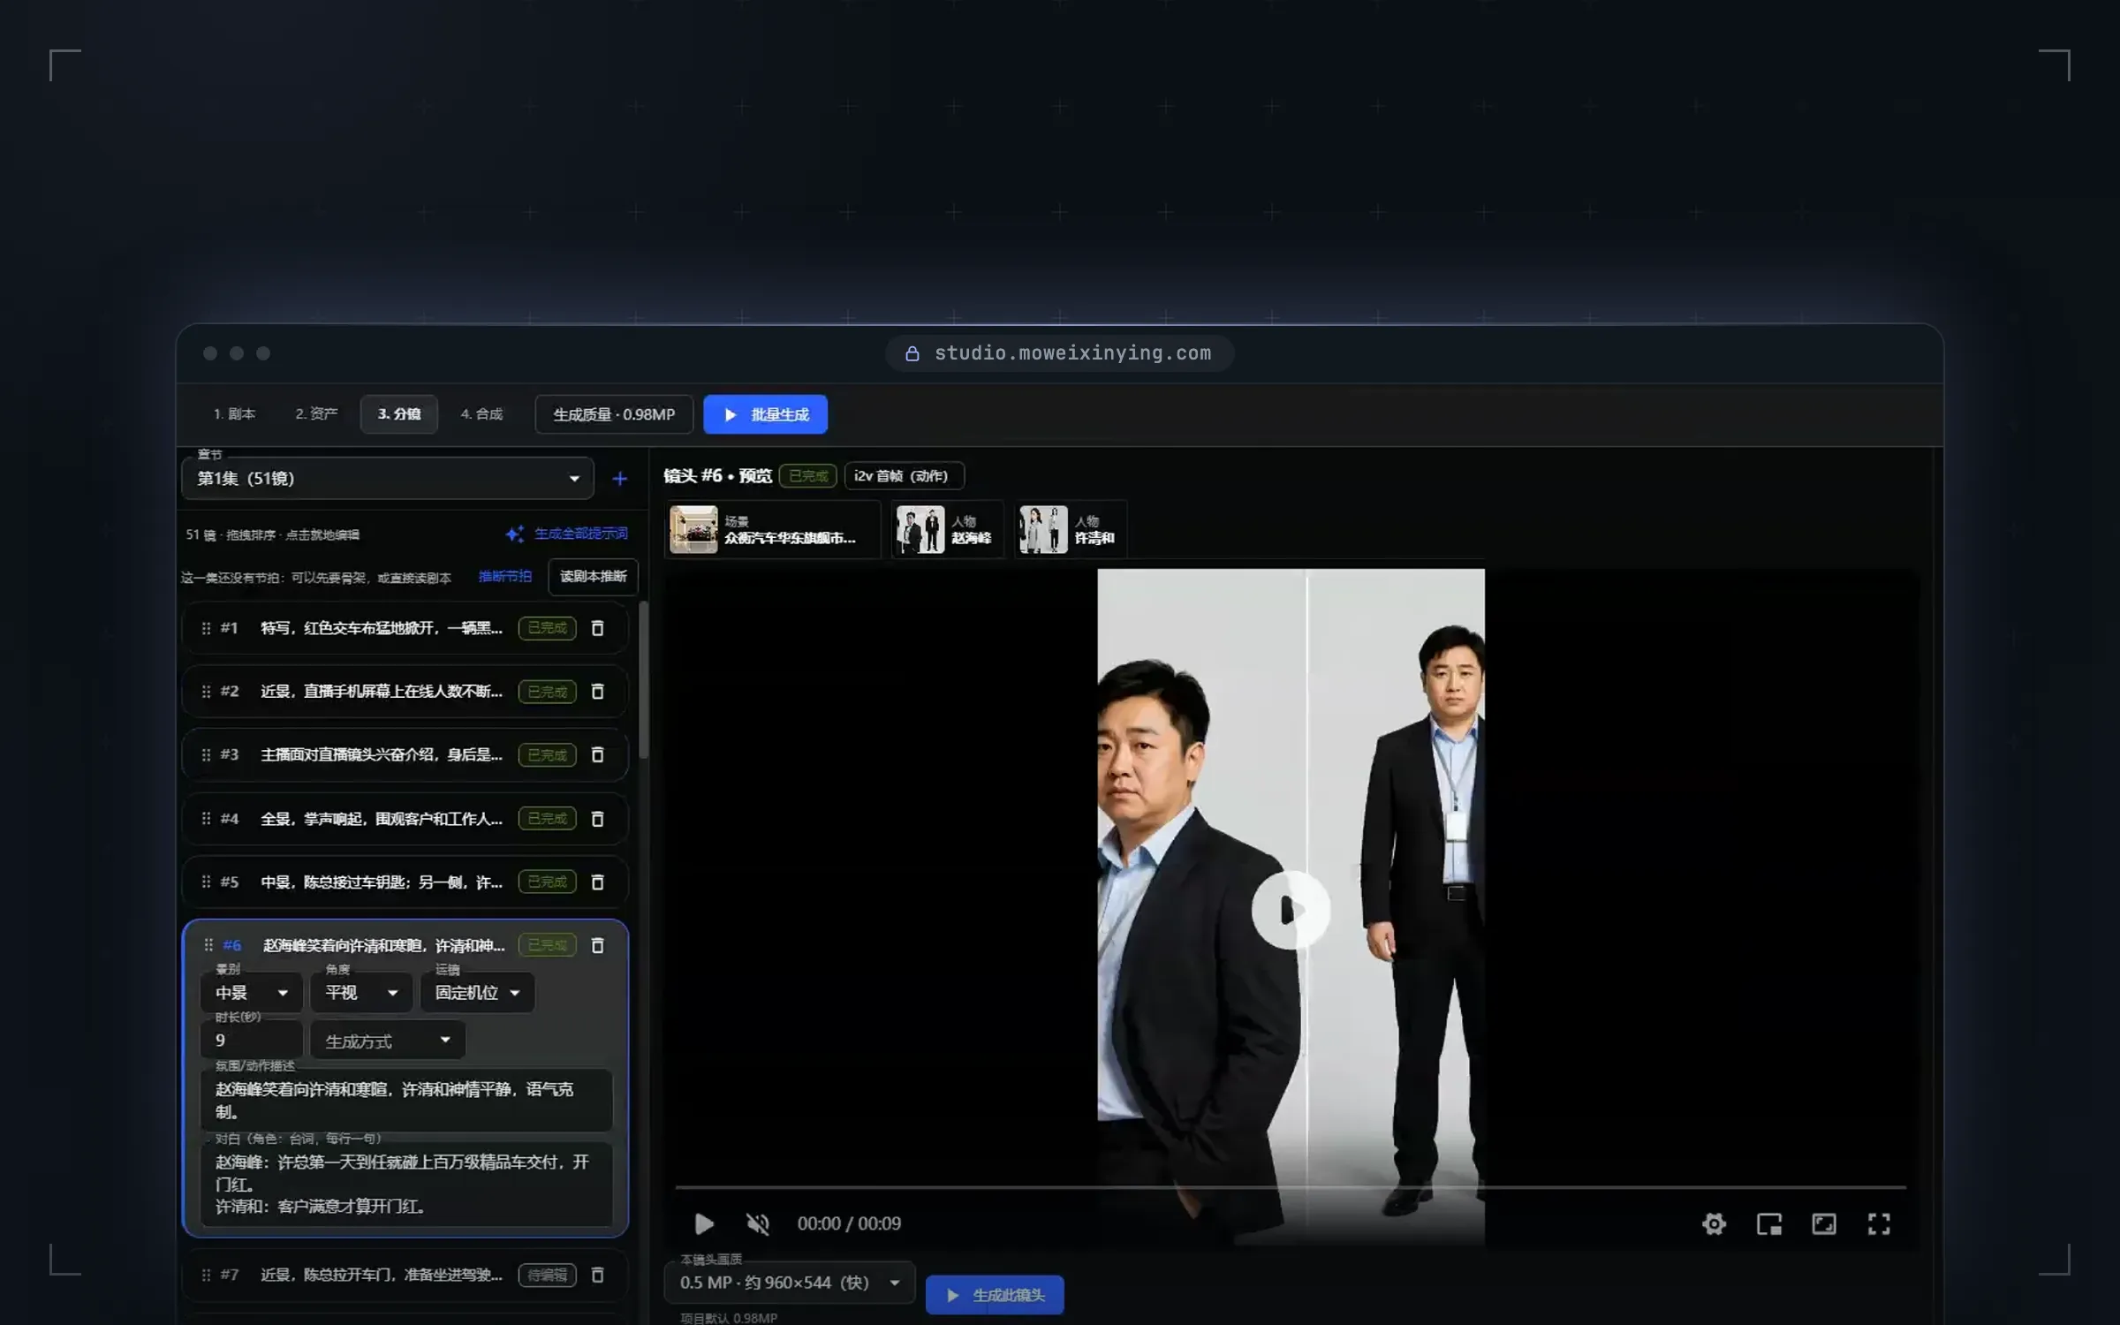The image size is (2120, 1325).
Task: Remove shot #3 via trash icon
Action: (x=597, y=755)
